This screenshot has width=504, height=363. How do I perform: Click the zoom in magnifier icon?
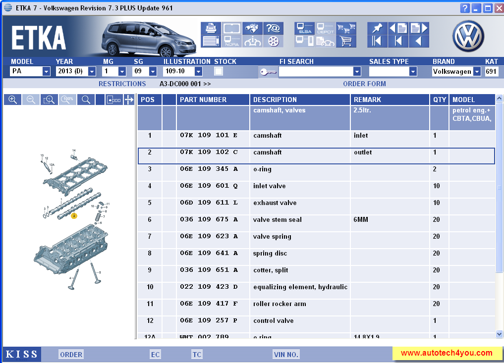point(12,100)
